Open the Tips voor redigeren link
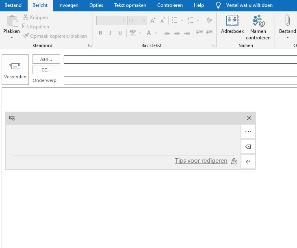This screenshot has width=297, height=248. [201, 161]
